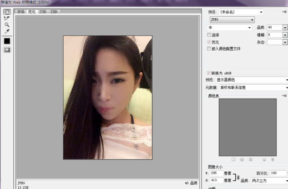Viewport: 288px width, 189px height.
Task: Click the photo preview image
Action: point(108,98)
